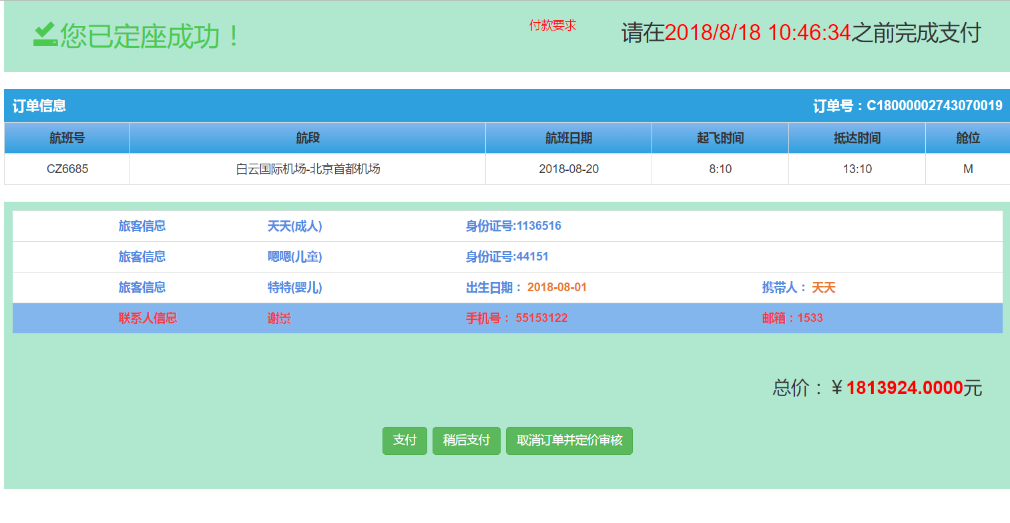
Task: Select contact name 谢景
Action: [279, 319]
